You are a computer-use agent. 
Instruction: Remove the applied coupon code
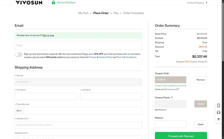pyautogui.click(x=201, y=80)
